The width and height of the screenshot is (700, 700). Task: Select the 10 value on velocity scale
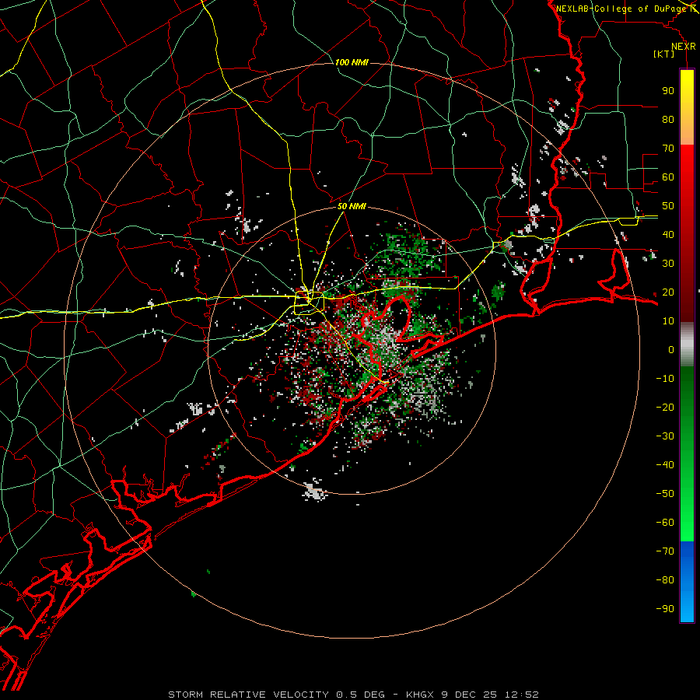pyautogui.click(x=668, y=321)
